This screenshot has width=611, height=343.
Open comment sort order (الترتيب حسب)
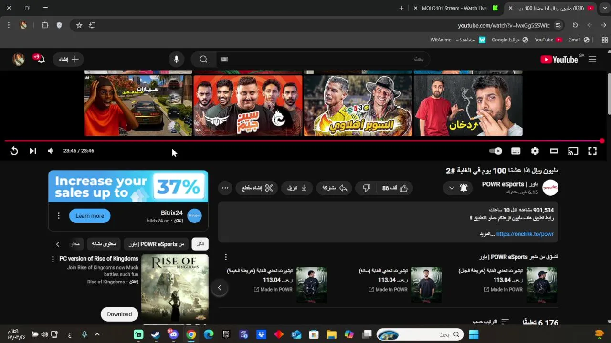pos(491,323)
